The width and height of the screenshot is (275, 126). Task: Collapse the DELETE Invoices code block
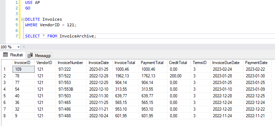pyautogui.click(x=23, y=19)
